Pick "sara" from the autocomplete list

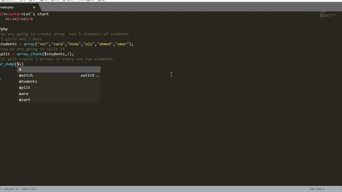point(59,94)
